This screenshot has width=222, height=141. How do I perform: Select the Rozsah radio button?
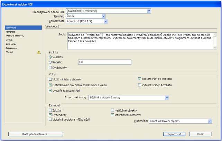50,62
